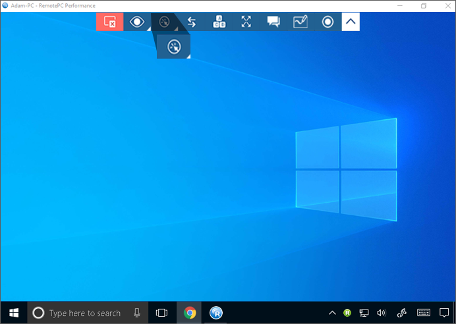Open the chat bubbles icon

273,22
